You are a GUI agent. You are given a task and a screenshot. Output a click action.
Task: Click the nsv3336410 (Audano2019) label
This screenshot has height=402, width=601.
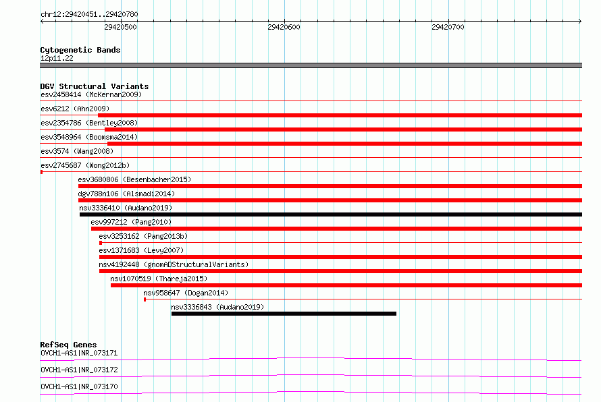tap(126, 208)
